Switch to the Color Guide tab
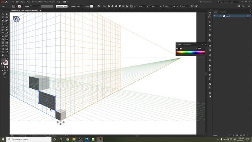The image size is (252, 142). (187, 45)
